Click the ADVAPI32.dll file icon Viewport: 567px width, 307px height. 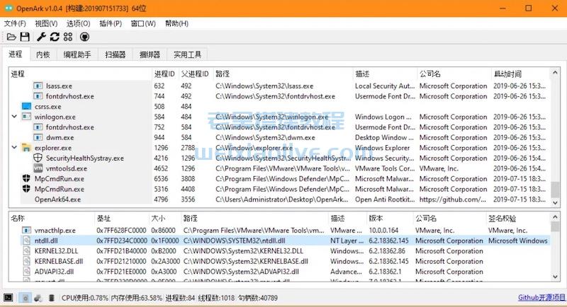point(26,272)
